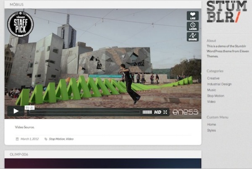The image size is (252, 169).
Task: Adjust the video volume bars
Action: (147, 112)
